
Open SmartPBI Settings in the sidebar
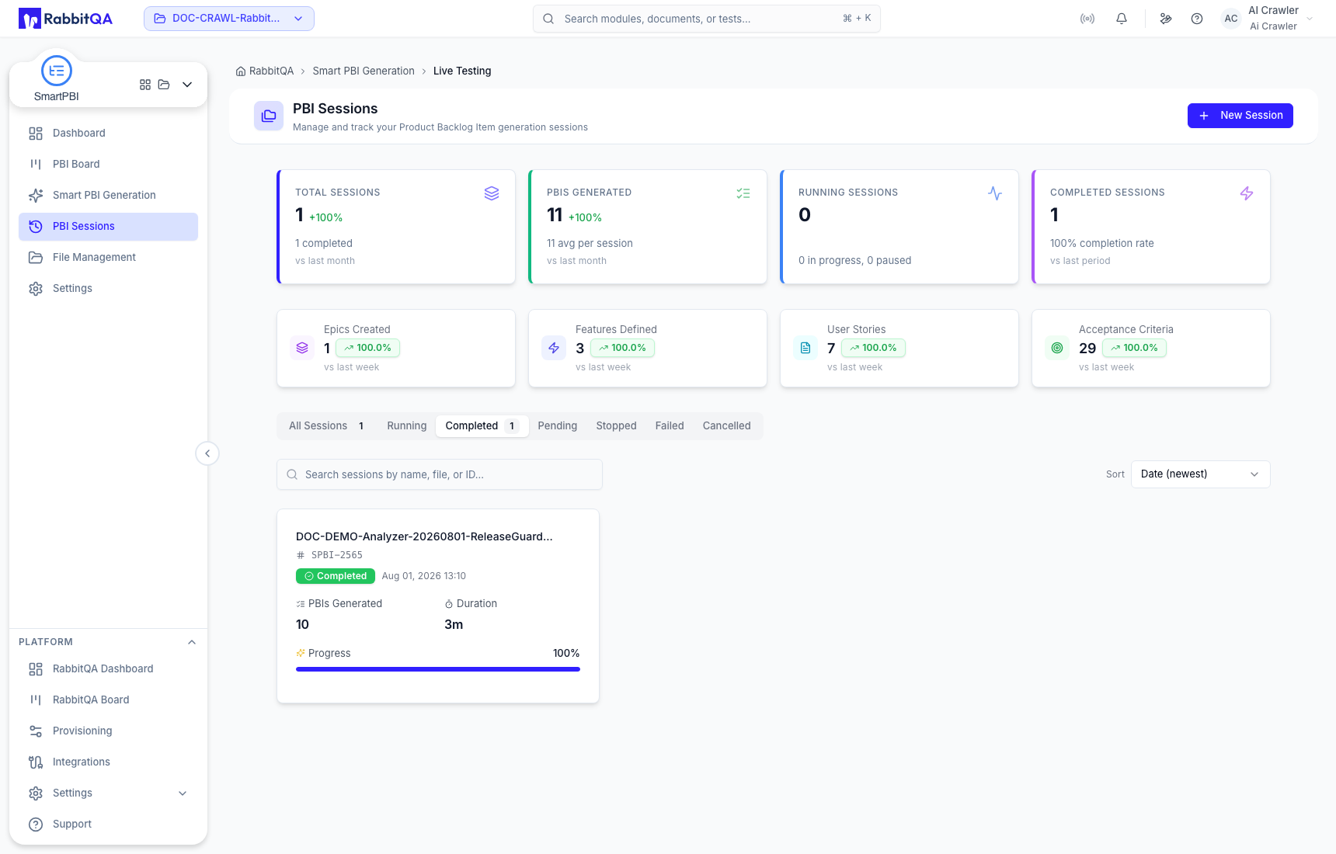(x=109, y=289)
